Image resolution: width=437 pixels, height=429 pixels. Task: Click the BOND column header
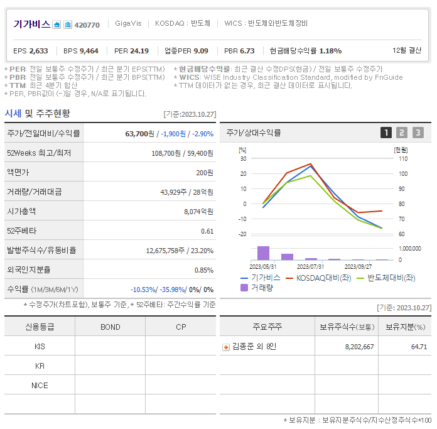click(x=111, y=327)
